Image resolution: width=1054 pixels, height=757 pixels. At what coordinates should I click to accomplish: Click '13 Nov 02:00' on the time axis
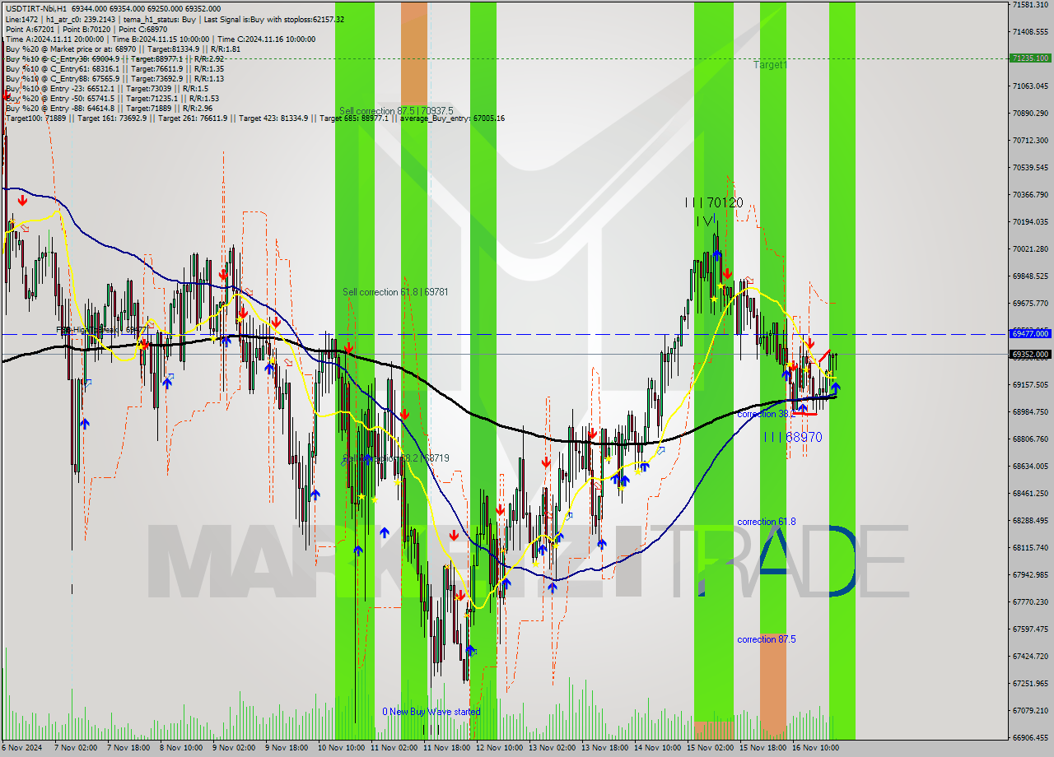click(553, 748)
